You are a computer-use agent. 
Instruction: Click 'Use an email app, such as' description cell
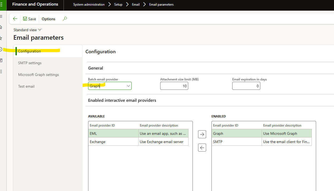click(x=163, y=133)
